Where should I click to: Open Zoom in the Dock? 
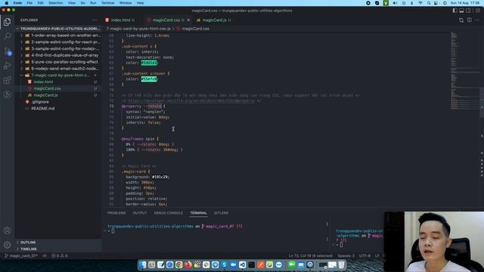point(234,264)
